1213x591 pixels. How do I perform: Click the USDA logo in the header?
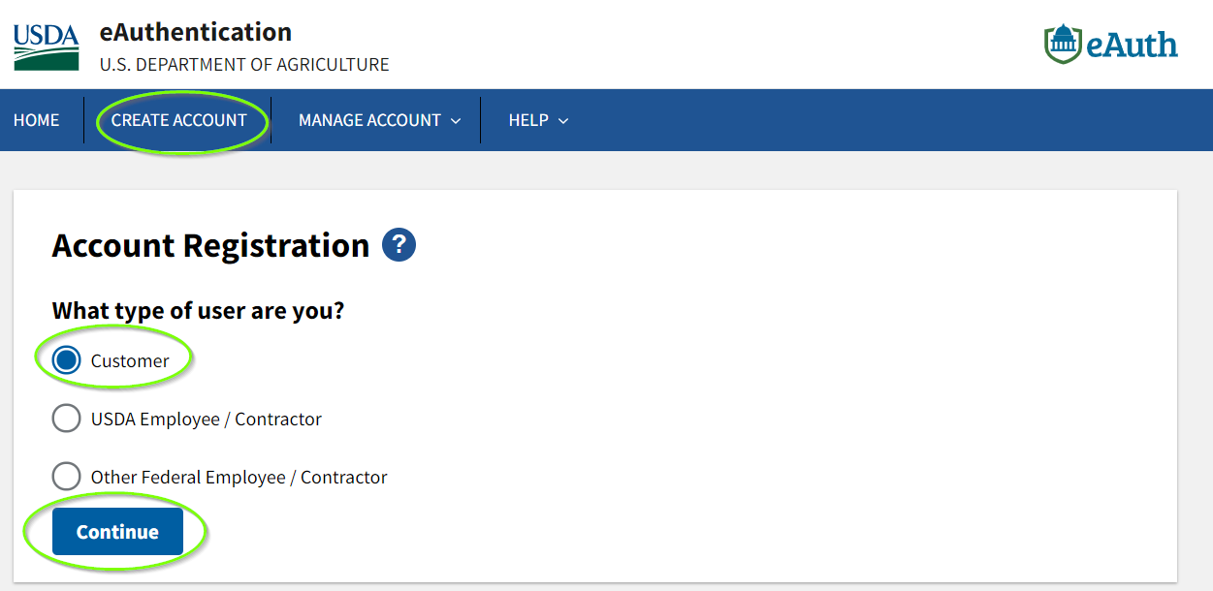46,46
